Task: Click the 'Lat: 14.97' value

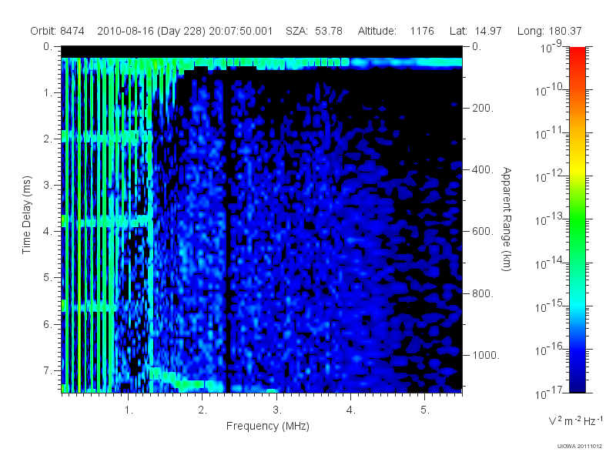Action: 476,31
